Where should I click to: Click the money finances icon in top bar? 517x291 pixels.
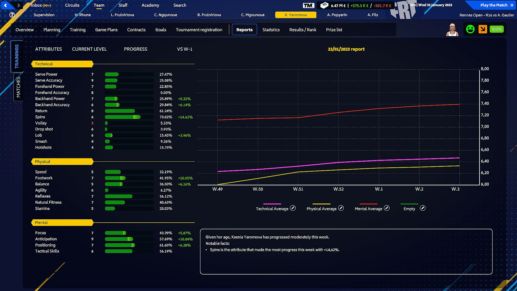point(324,5)
